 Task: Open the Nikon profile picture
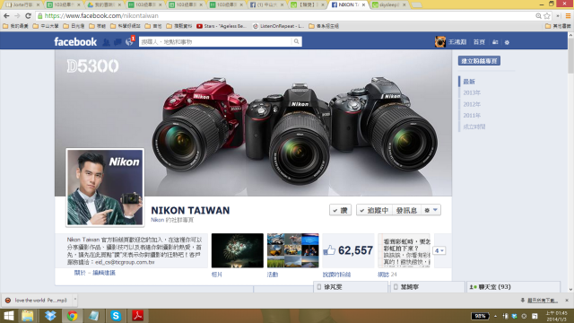coord(105,188)
